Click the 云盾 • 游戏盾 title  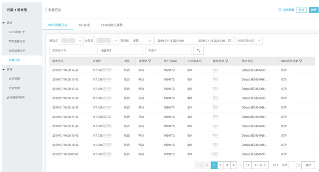coord(17,10)
